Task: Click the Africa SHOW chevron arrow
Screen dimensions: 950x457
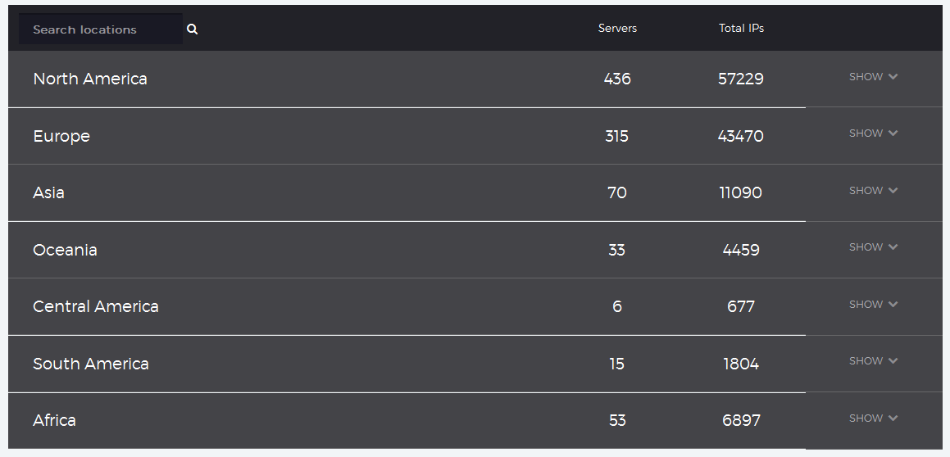Action: 893,418
